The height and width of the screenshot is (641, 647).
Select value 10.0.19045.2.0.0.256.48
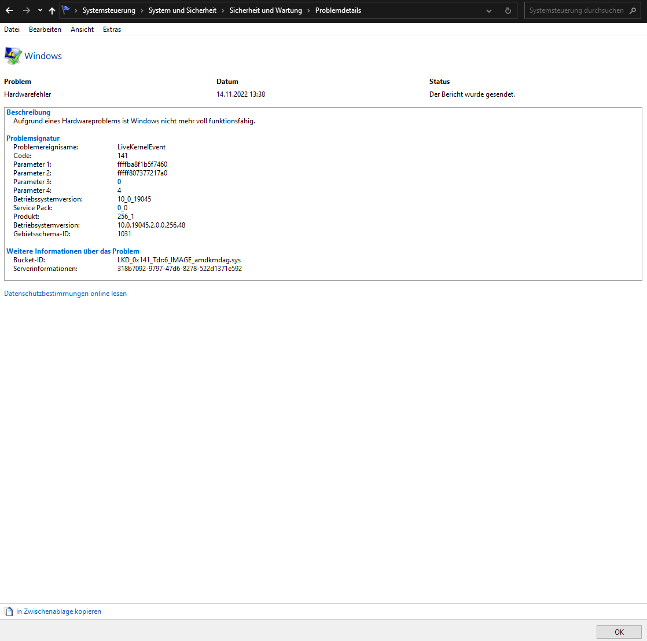[152, 225]
